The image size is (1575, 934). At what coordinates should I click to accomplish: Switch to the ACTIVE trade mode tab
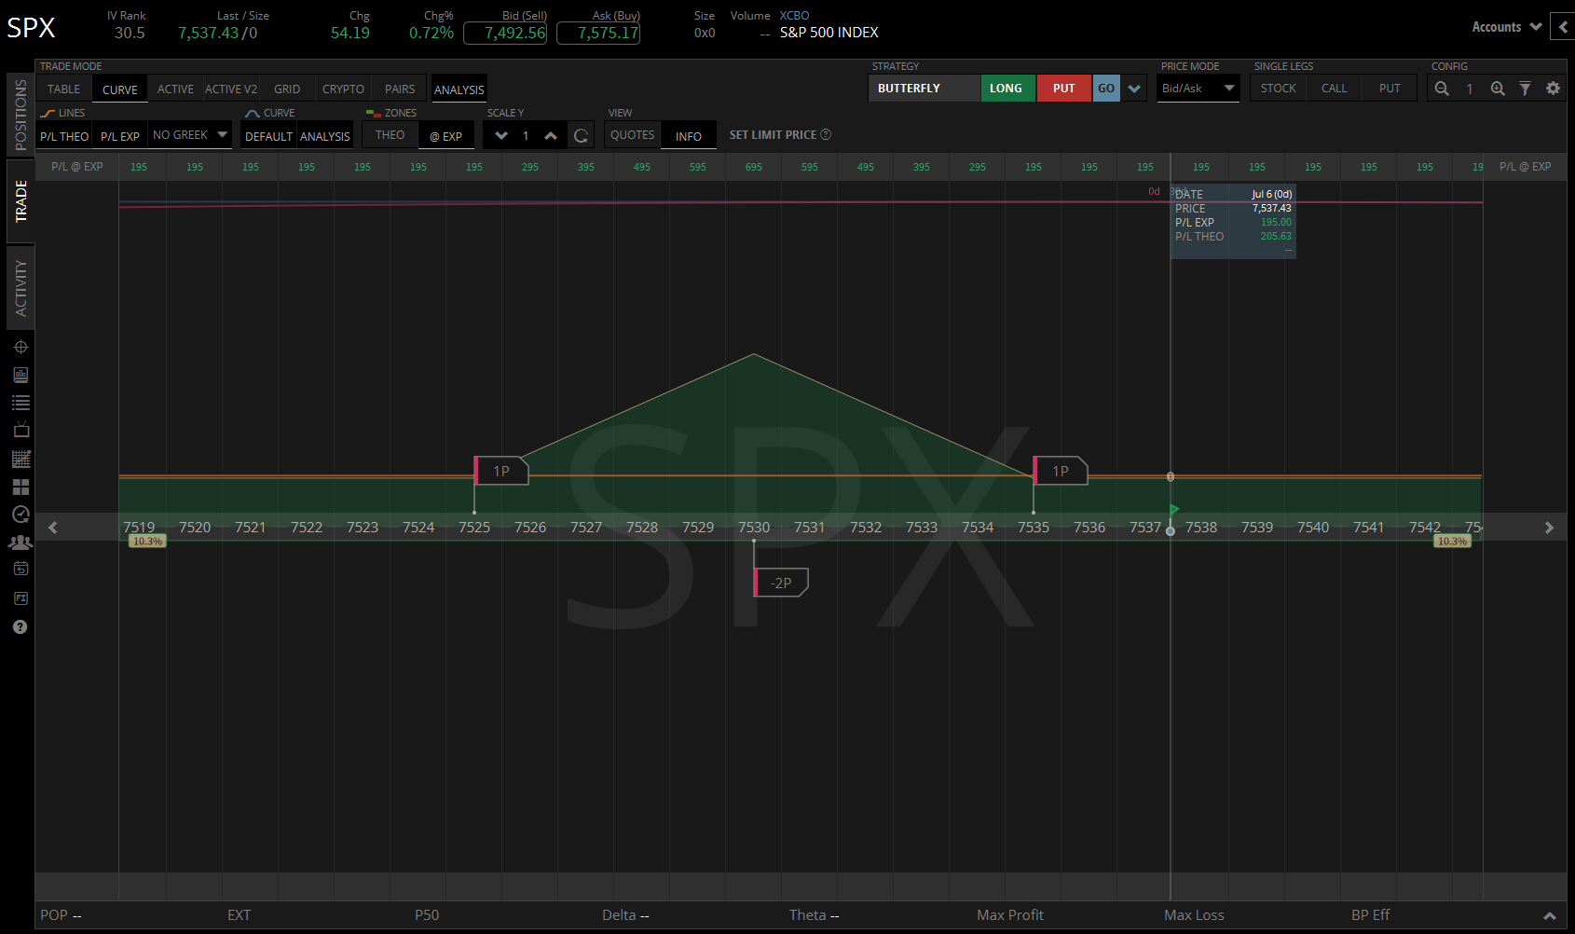175,89
